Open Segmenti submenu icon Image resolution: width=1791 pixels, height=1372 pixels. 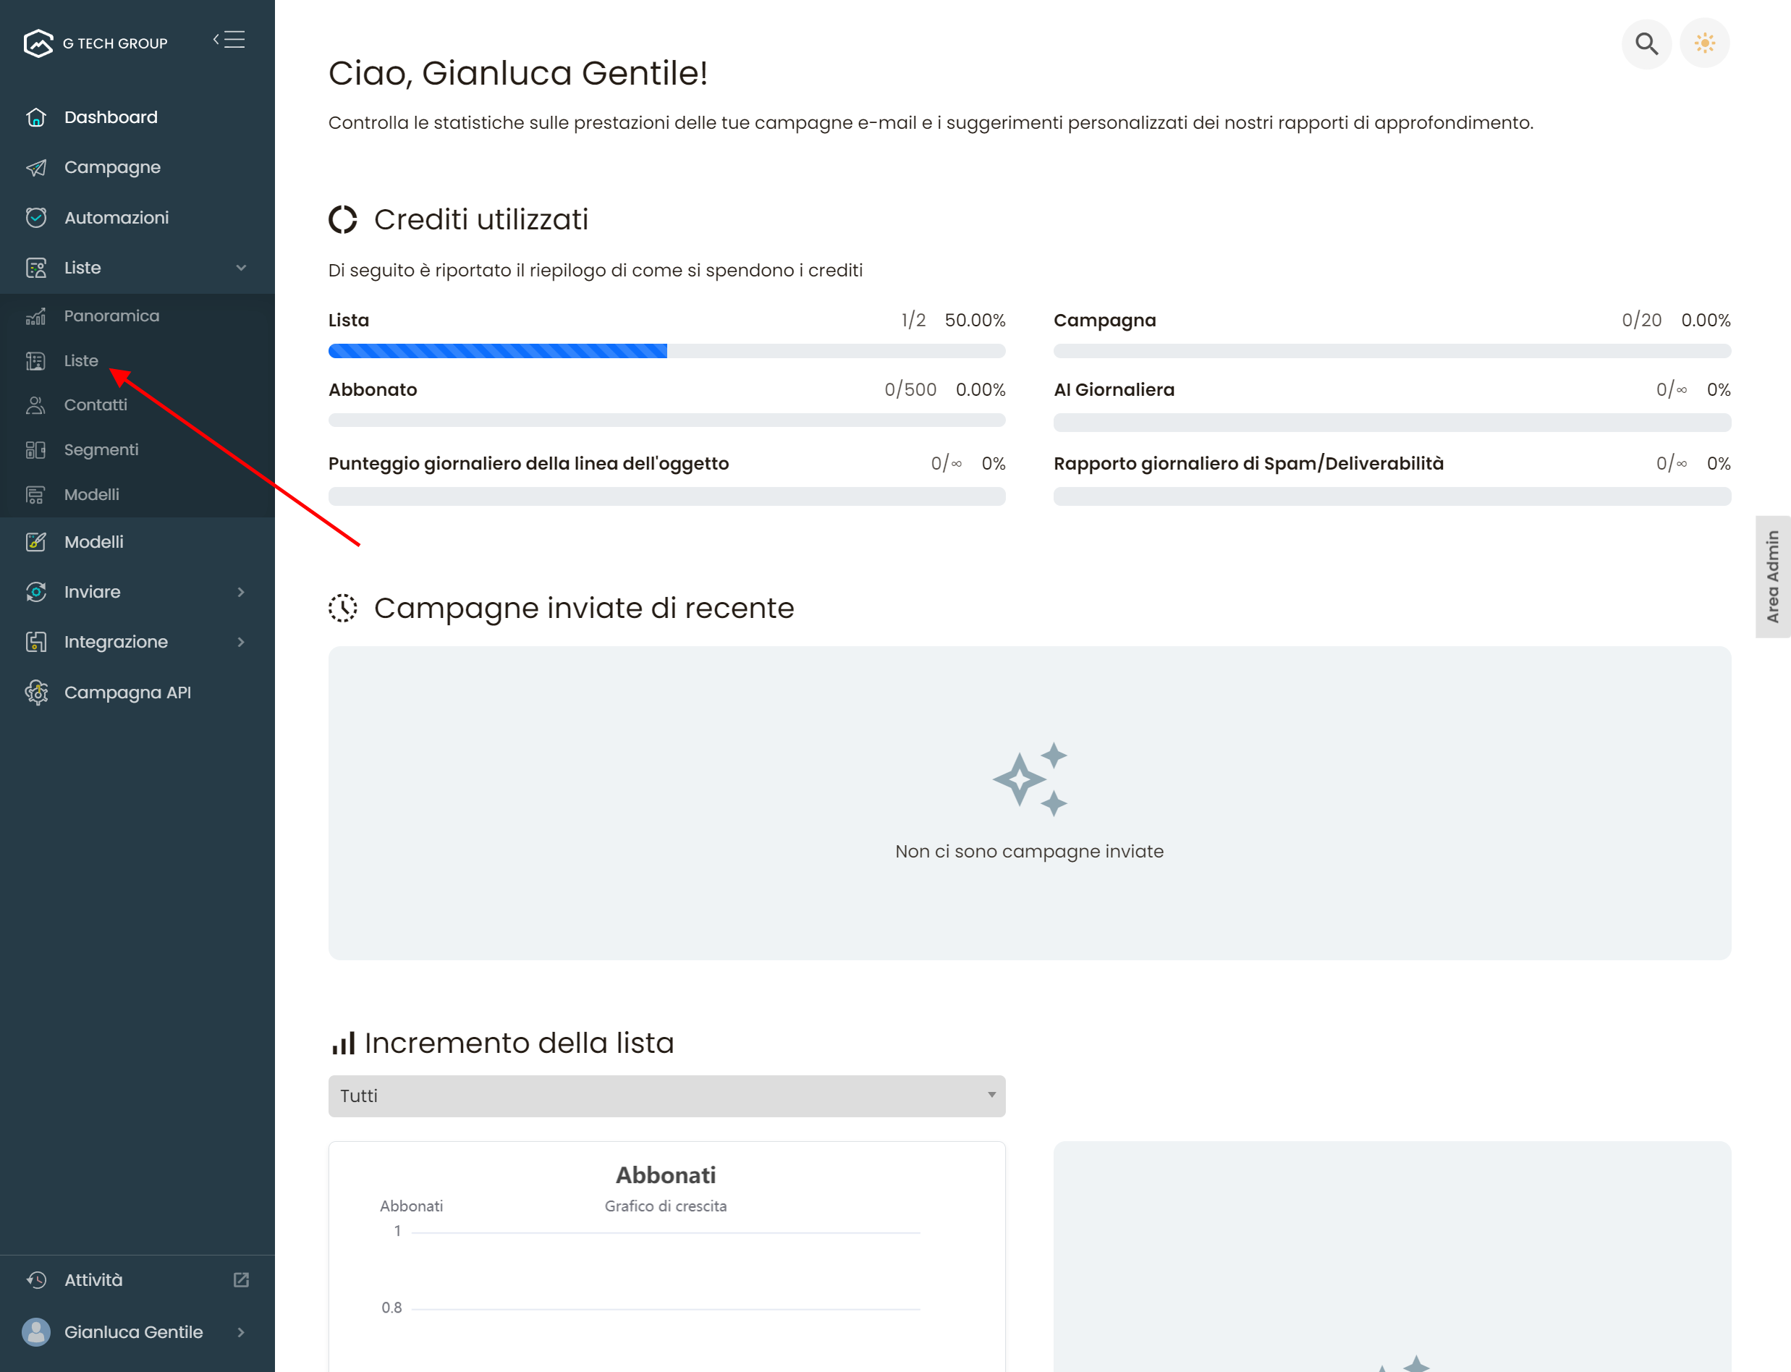[x=36, y=450]
